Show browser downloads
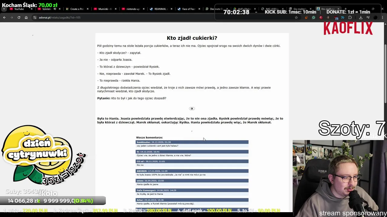 click(361, 17)
